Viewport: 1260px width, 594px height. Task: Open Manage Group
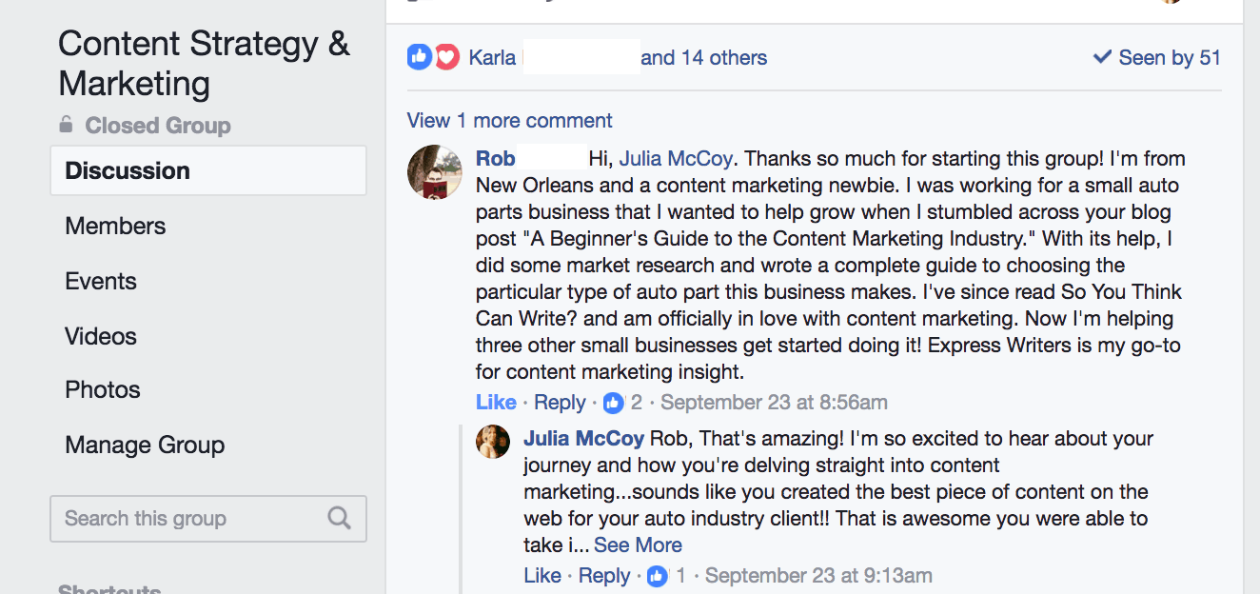pyautogui.click(x=145, y=445)
